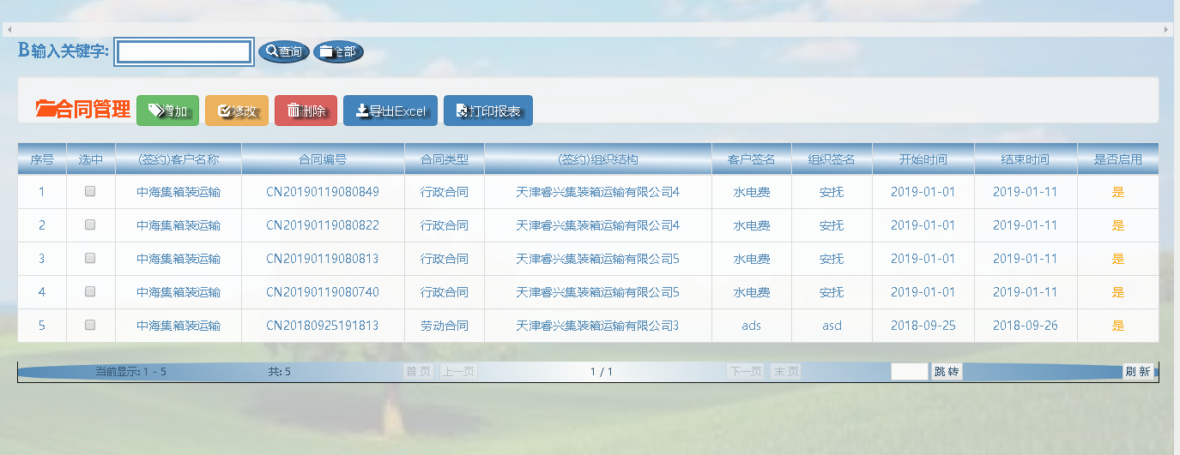
Task: Click the 首页 first page button
Action: (419, 372)
